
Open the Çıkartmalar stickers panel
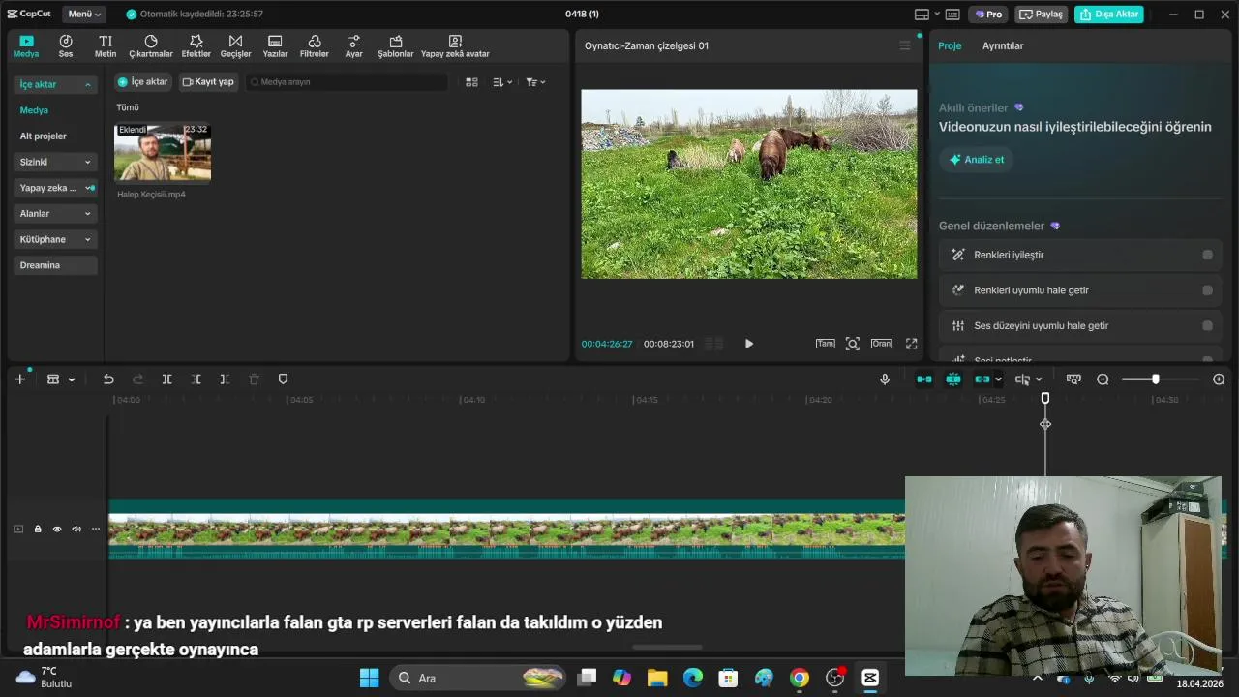pyautogui.click(x=151, y=46)
